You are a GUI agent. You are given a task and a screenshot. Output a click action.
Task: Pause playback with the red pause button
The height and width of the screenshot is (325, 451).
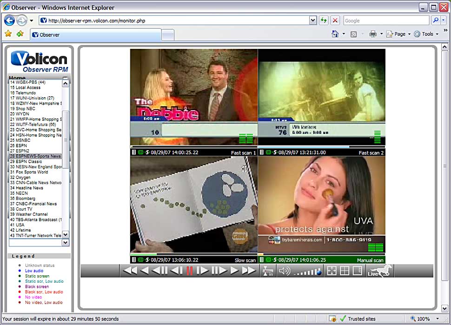pyautogui.click(x=189, y=271)
